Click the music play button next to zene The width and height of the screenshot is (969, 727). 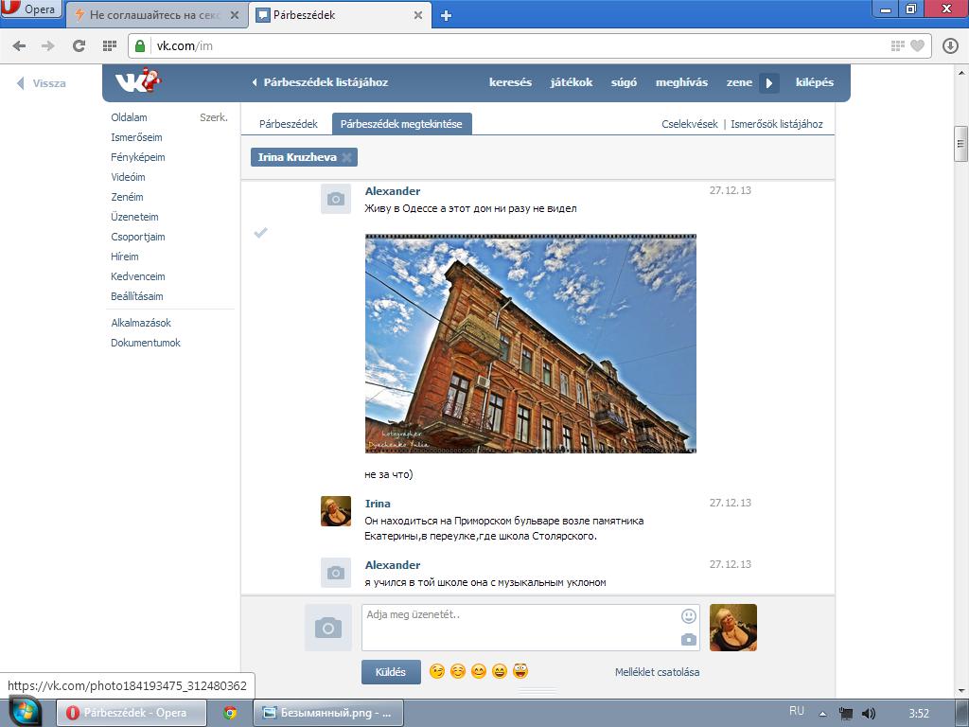tap(768, 83)
